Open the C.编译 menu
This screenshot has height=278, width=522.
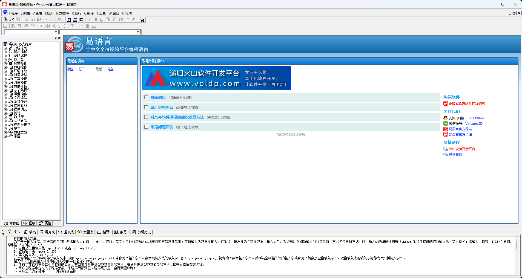click(x=89, y=13)
